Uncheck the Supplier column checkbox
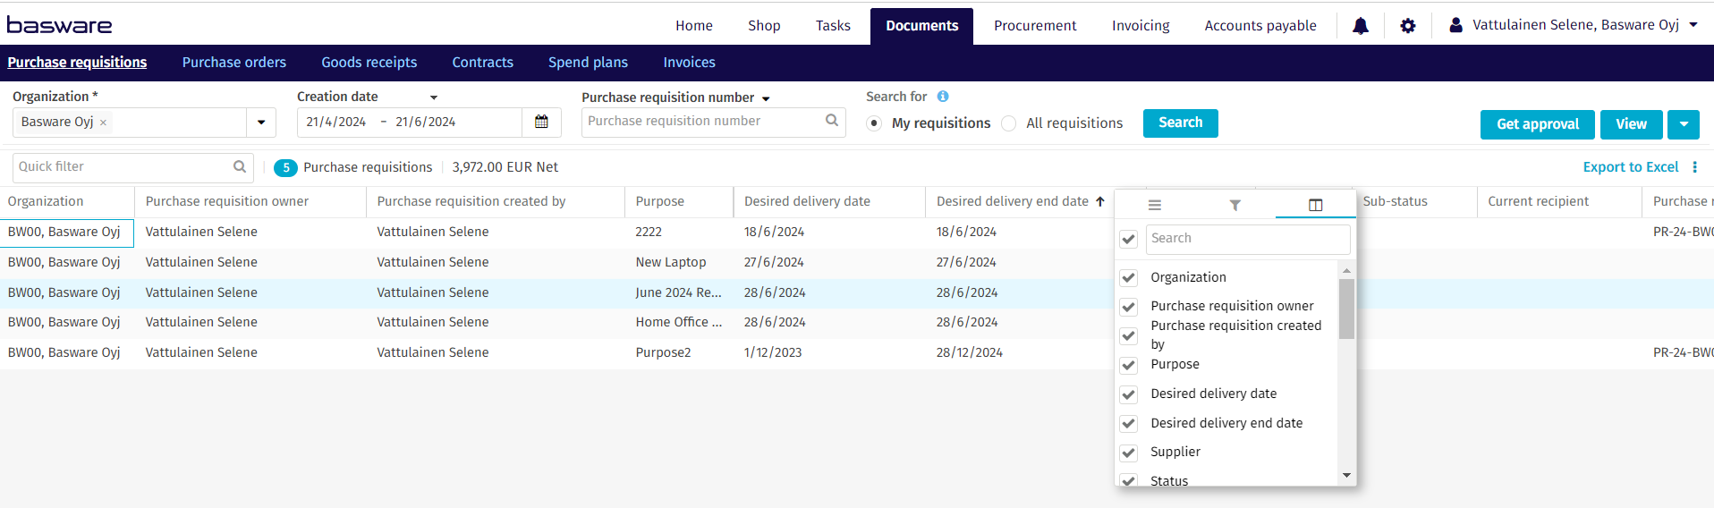 coord(1129,453)
